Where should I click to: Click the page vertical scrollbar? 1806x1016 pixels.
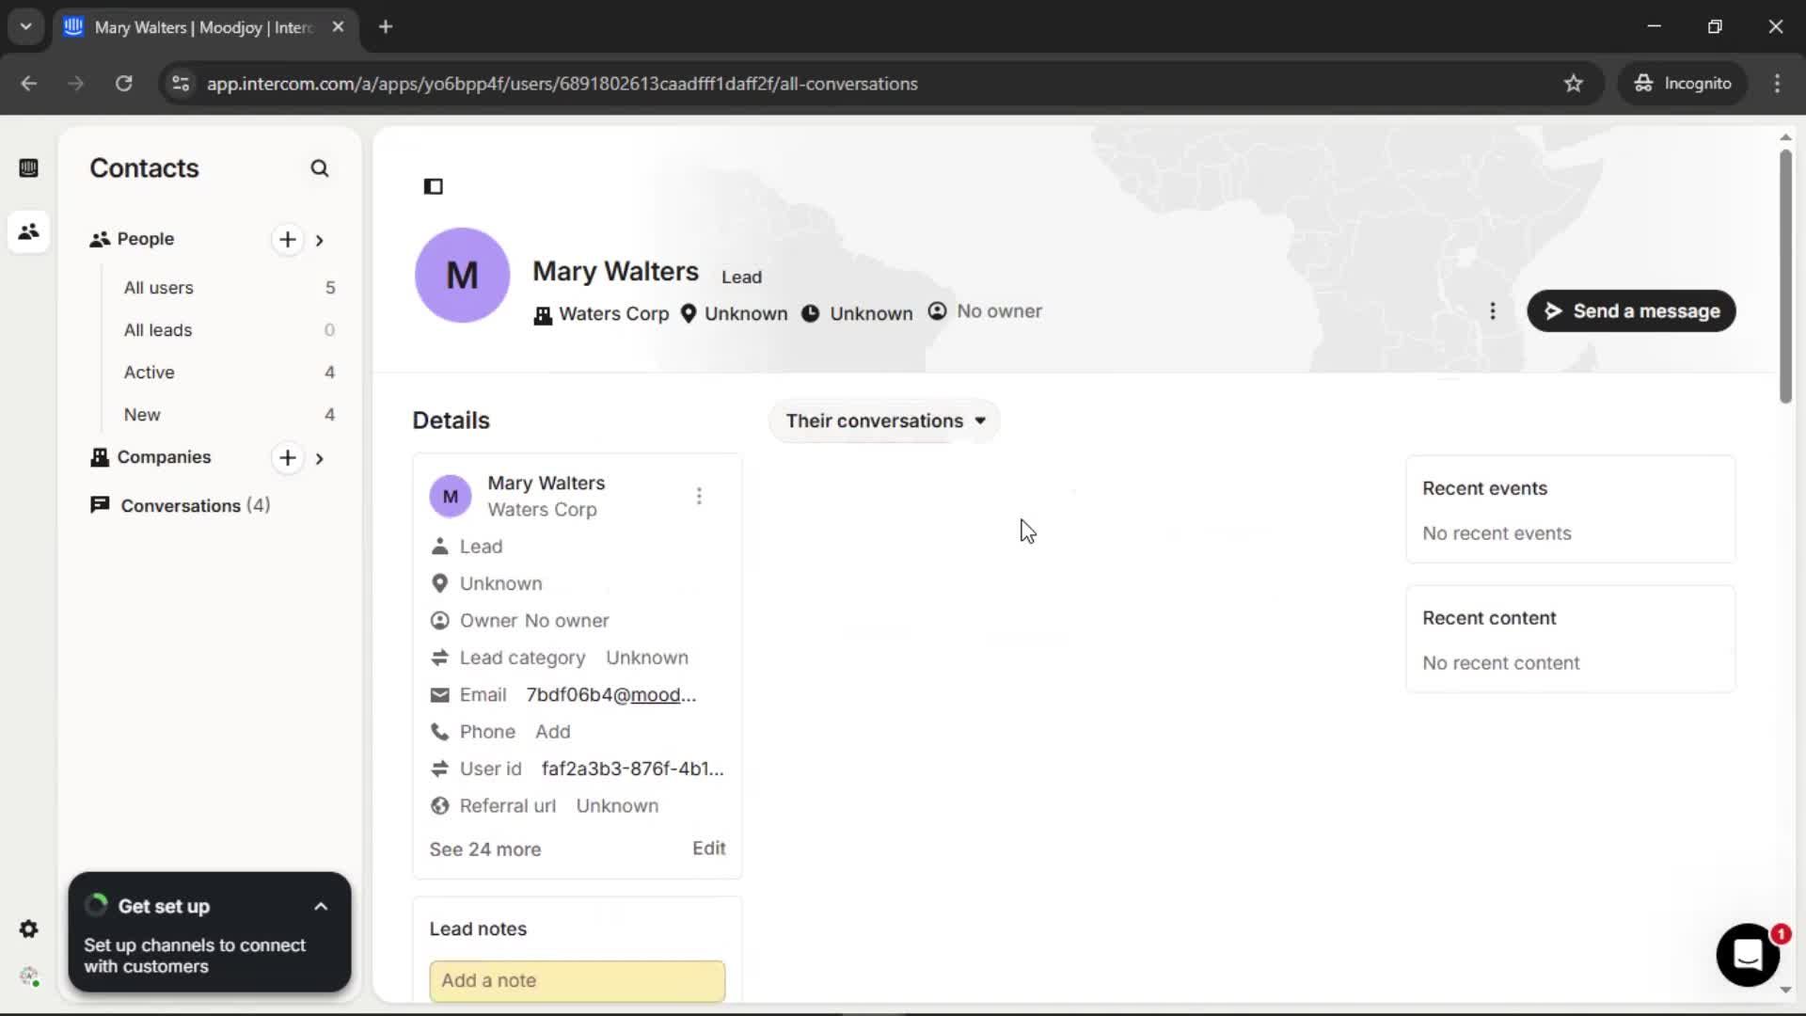click(x=1785, y=278)
